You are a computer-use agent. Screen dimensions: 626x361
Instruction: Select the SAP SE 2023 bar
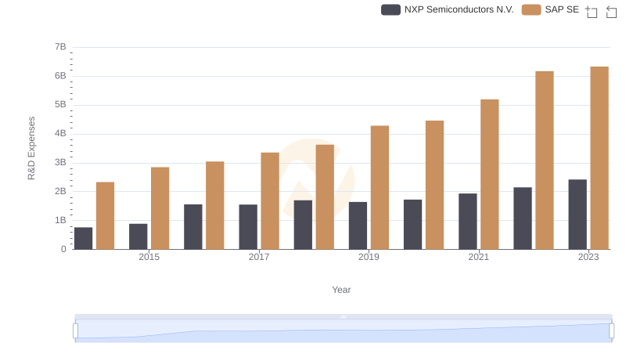599,157
